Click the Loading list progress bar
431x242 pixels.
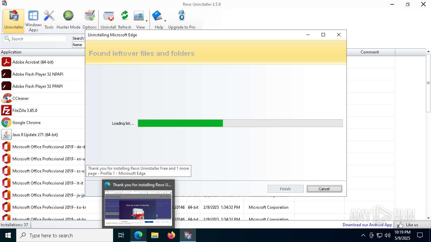click(x=240, y=123)
